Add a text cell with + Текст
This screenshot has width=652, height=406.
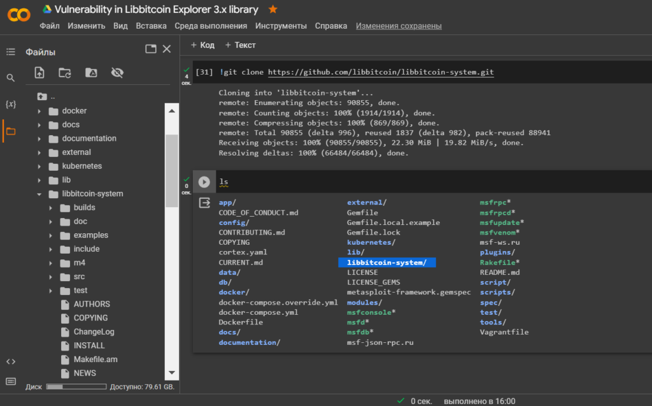(x=240, y=45)
